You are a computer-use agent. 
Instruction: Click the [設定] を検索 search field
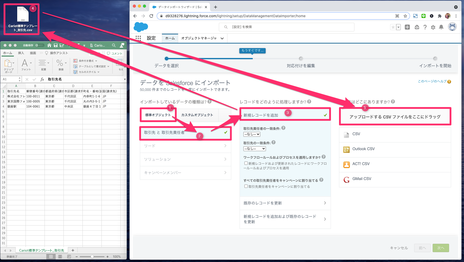(286, 27)
